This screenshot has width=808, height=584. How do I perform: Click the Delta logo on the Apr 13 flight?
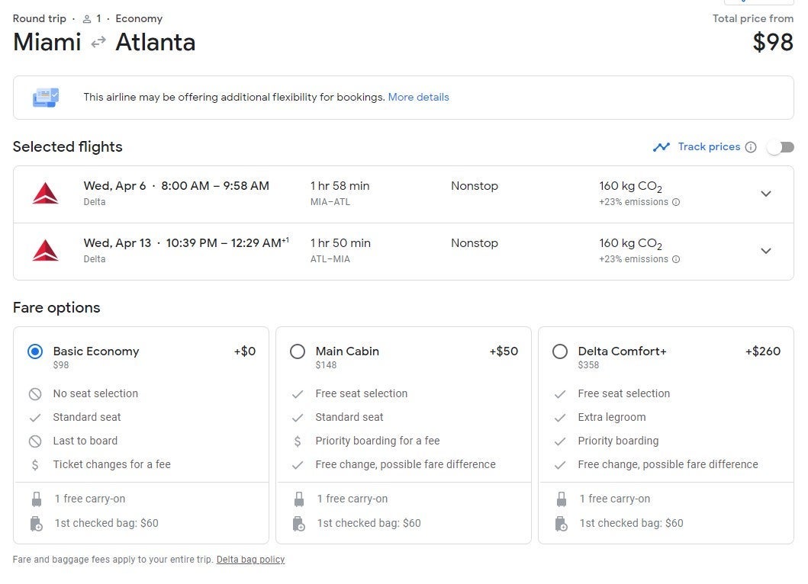[46, 251]
